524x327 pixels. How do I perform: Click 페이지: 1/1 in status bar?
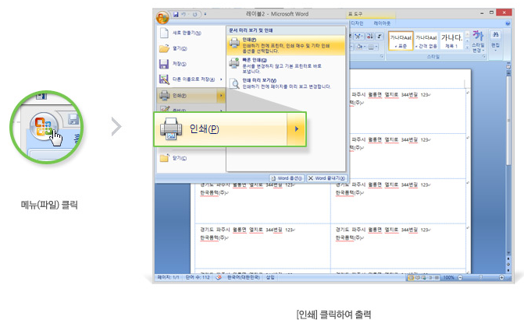tap(168, 277)
